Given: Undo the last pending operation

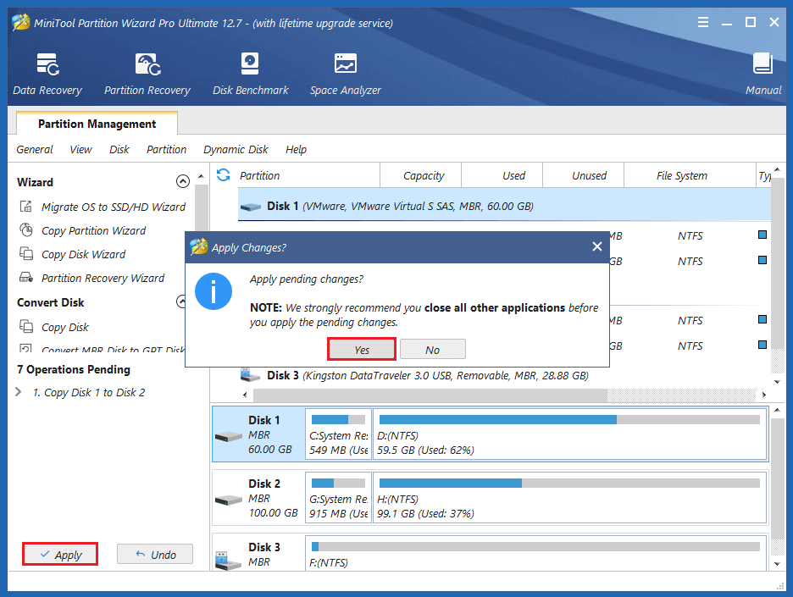Looking at the screenshot, I should tap(155, 554).
